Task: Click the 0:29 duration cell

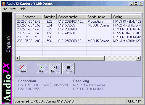Action: point(49,29)
